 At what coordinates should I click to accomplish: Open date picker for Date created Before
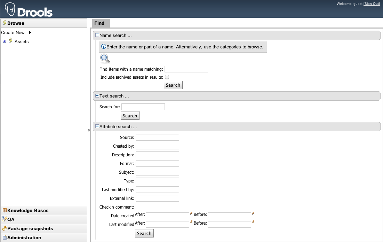click(253, 213)
